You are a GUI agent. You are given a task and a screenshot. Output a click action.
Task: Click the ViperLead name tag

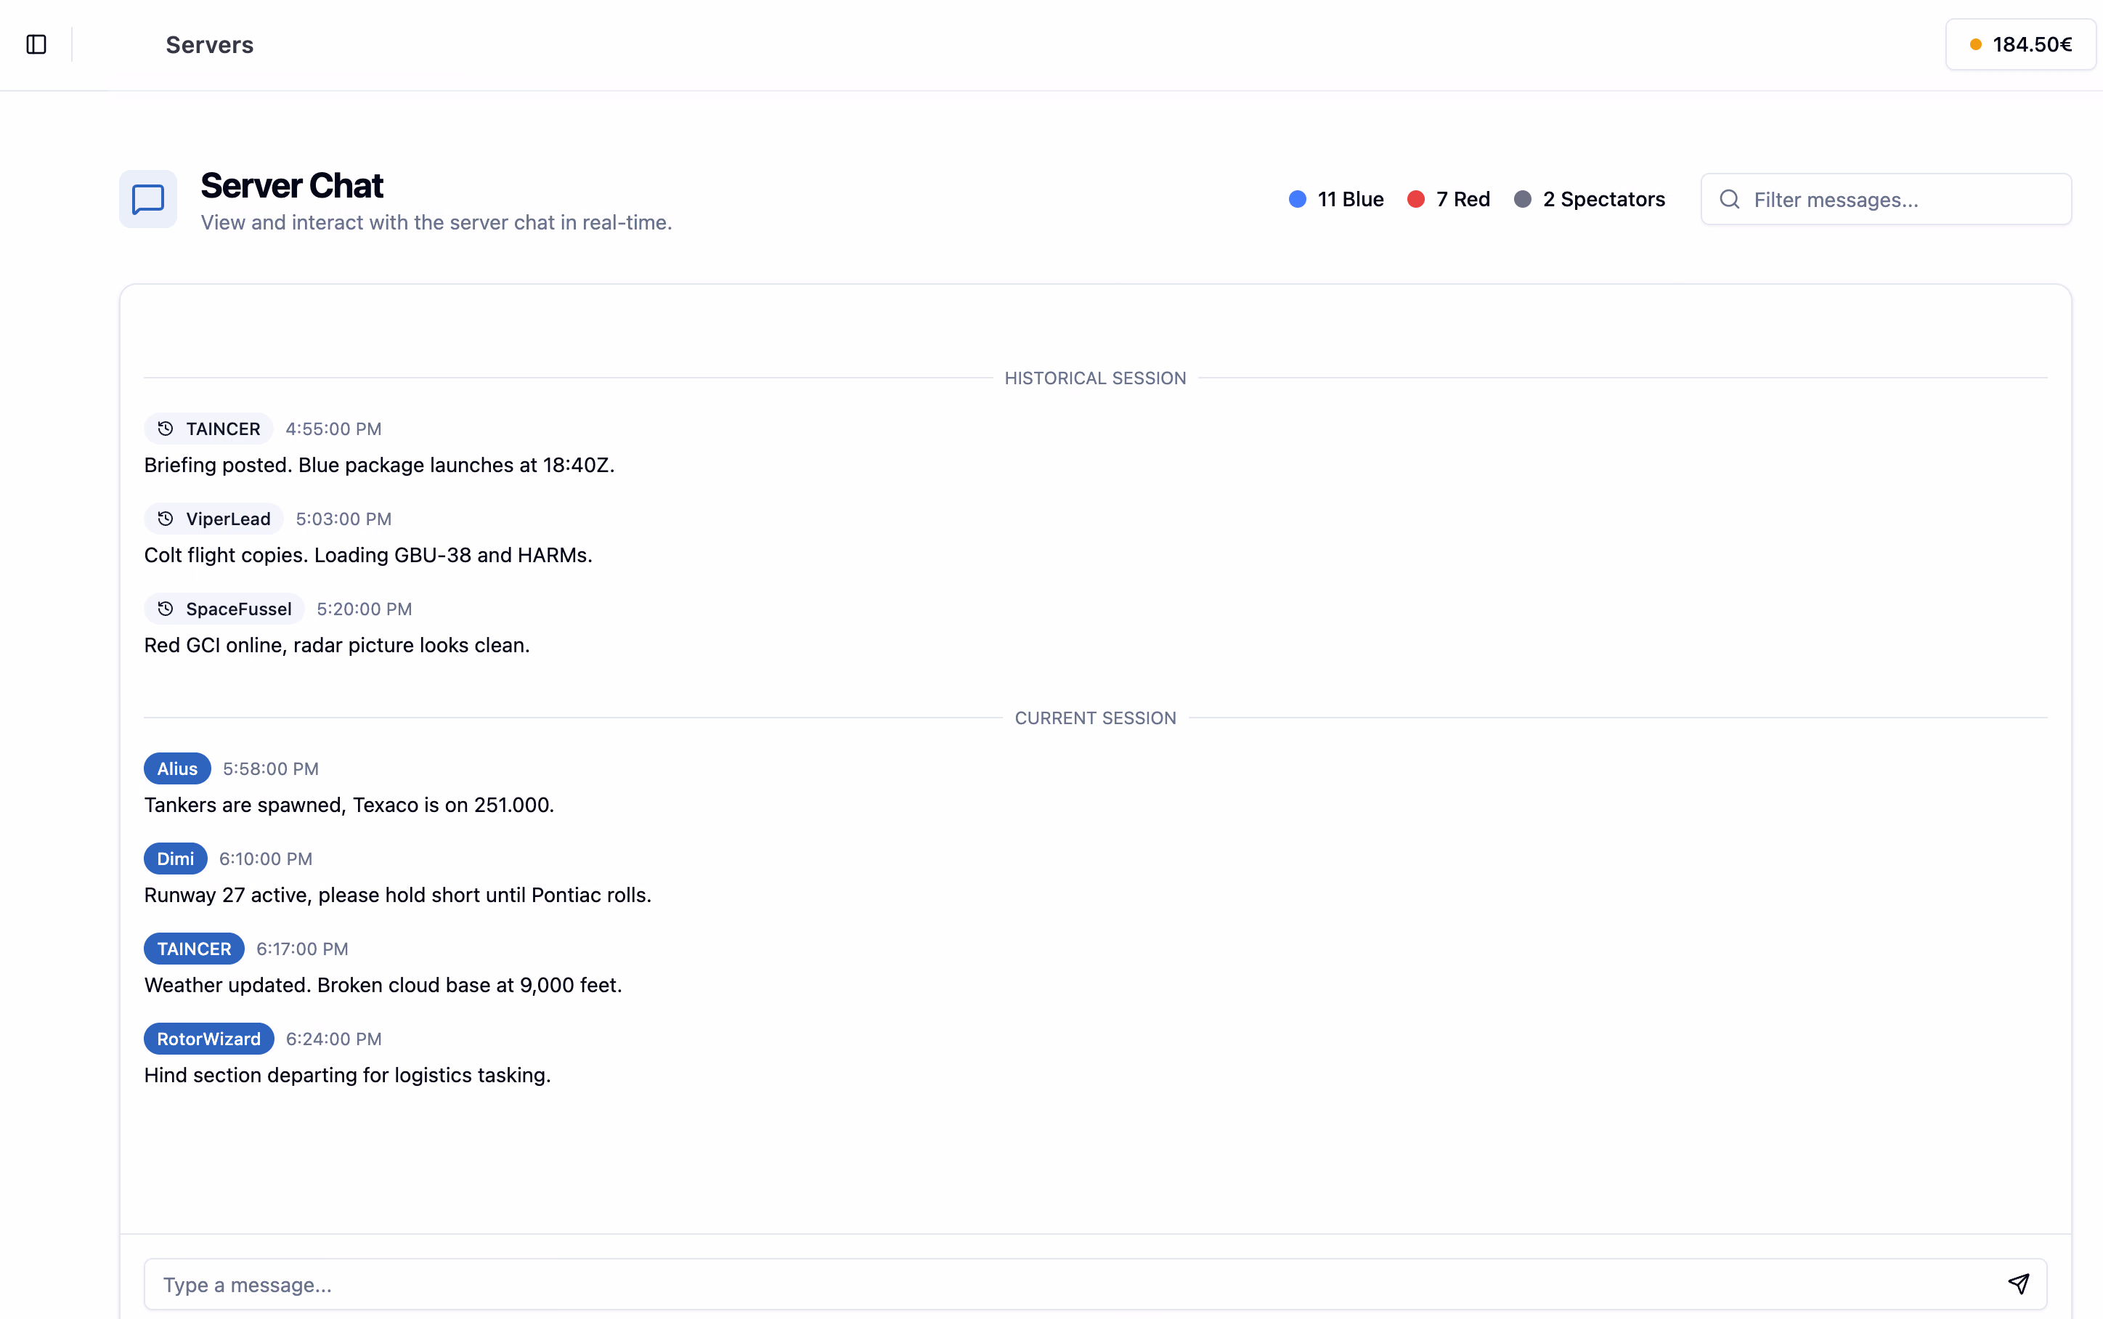(213, 519)
